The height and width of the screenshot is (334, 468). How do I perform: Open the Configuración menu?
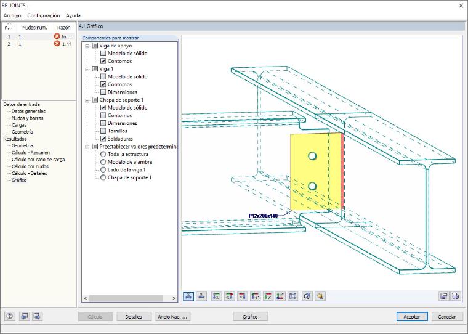point(44,15)
